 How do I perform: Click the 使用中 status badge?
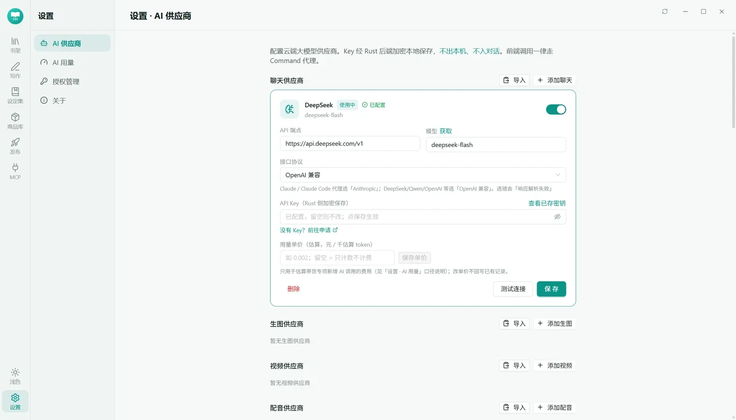(347, 105)
